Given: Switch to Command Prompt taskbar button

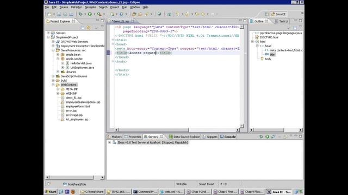Looking at the screenshot, I should pos(145,192).
